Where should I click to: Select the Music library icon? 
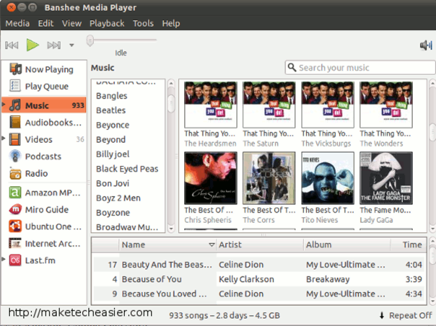15,105
